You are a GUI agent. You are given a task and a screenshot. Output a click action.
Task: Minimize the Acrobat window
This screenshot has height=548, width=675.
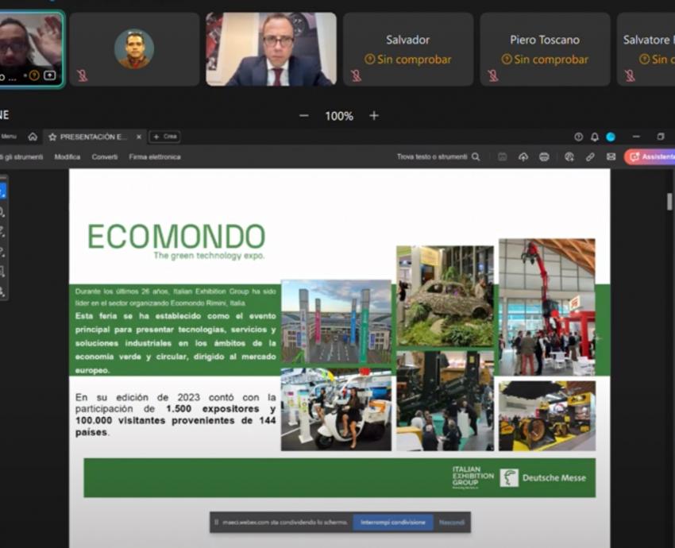click(x=636, y=137)
